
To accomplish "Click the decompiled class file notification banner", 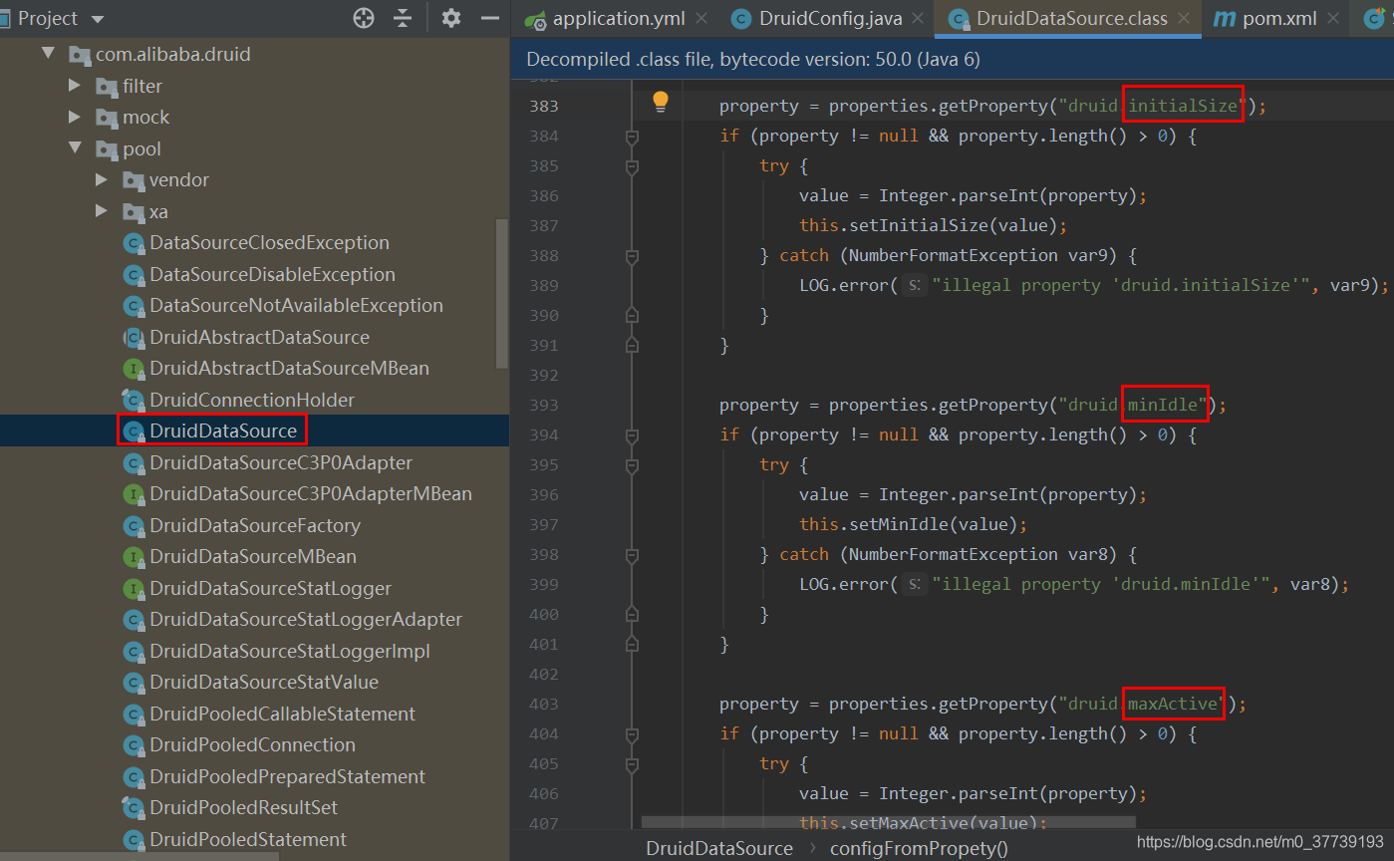I will (952, 60).
